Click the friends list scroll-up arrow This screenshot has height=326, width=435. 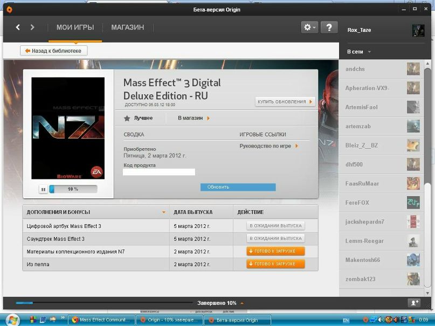point(427,64)
